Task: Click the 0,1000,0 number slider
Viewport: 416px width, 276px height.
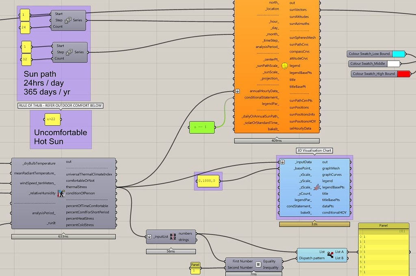Action: tap(208, 180)
